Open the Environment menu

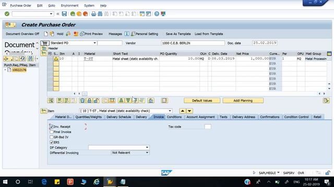tap(69, 6)
